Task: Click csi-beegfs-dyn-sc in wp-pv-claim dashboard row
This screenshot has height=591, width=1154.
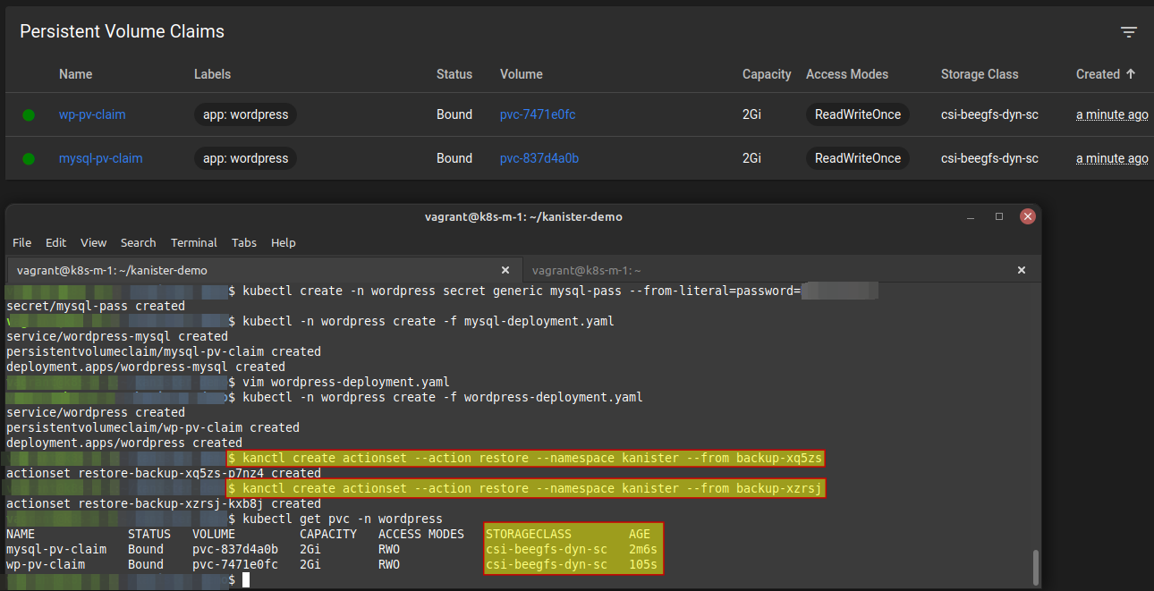Action: click(x=989, y=114)
